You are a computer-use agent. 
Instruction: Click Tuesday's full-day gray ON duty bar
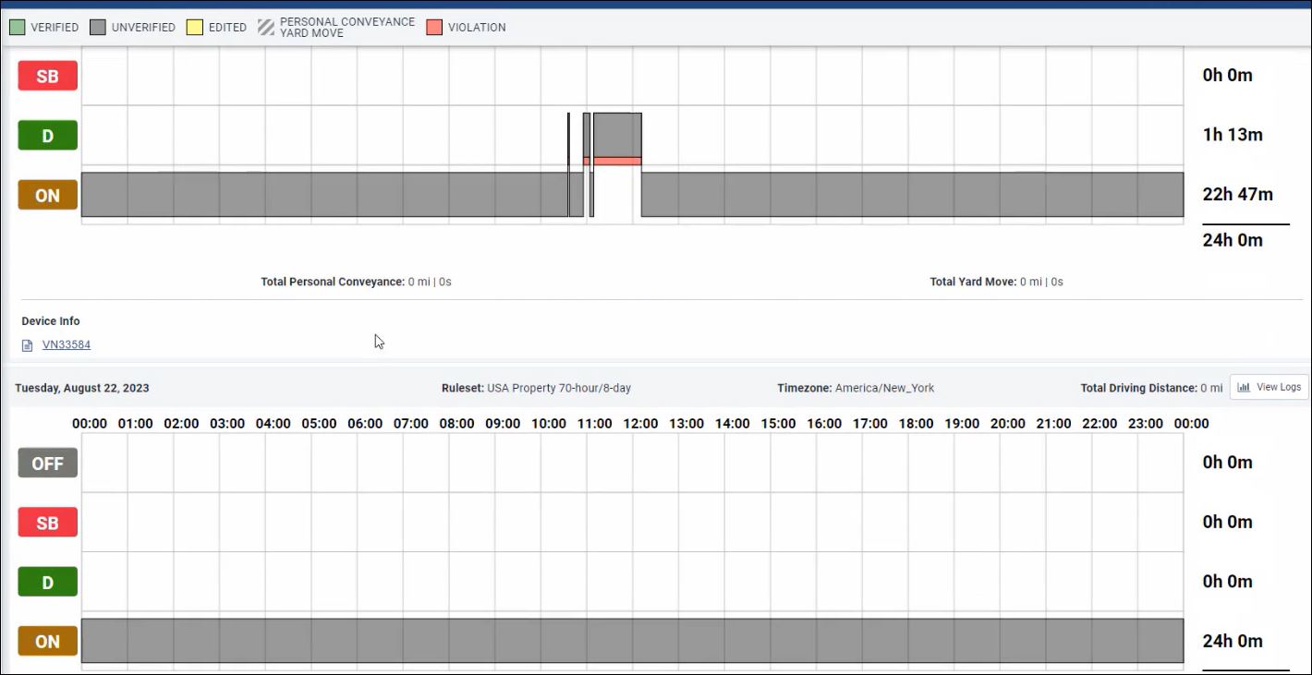click(x=632, y=641)
